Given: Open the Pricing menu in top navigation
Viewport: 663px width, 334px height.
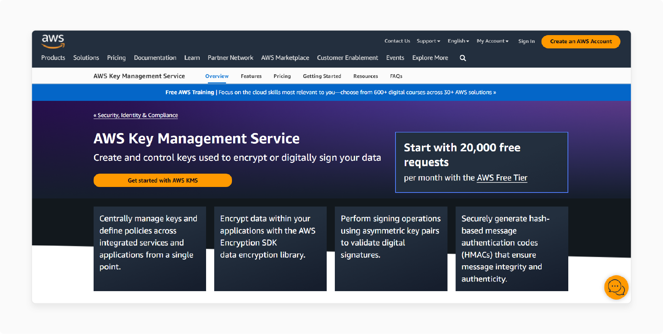Looking at the screenshot, I should tap(117, 58).
